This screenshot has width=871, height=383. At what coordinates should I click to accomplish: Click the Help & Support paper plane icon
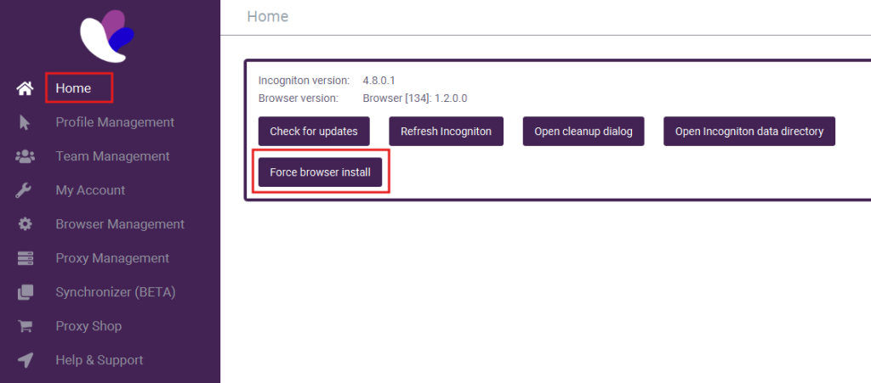[26, 360]
